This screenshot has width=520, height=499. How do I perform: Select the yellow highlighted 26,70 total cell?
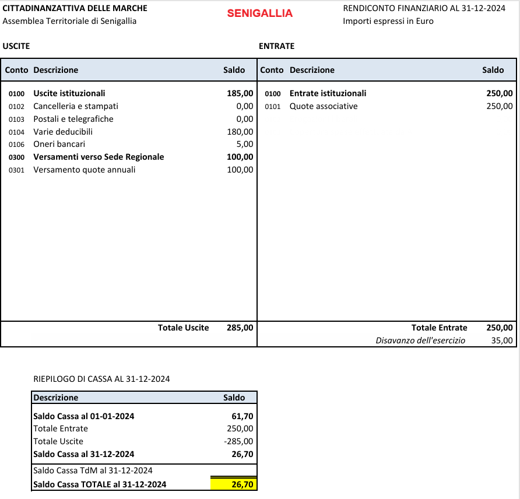[234, 484]
